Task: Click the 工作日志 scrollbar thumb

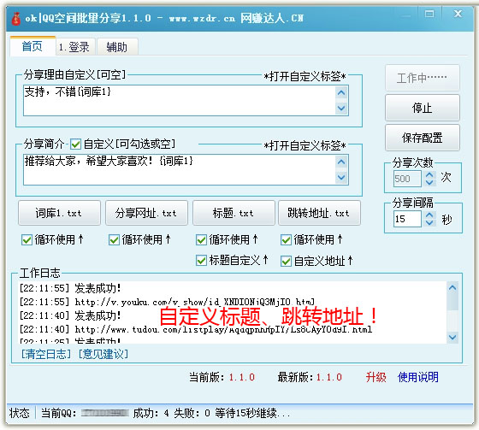Action: tap(452, 302)
